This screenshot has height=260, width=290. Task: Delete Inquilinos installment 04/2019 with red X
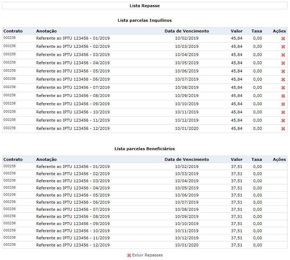(x=283, y=63)
